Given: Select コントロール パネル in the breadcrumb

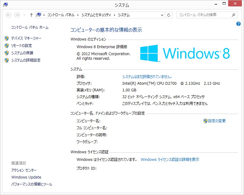Looking at the screenshot, I should [61, 15].
